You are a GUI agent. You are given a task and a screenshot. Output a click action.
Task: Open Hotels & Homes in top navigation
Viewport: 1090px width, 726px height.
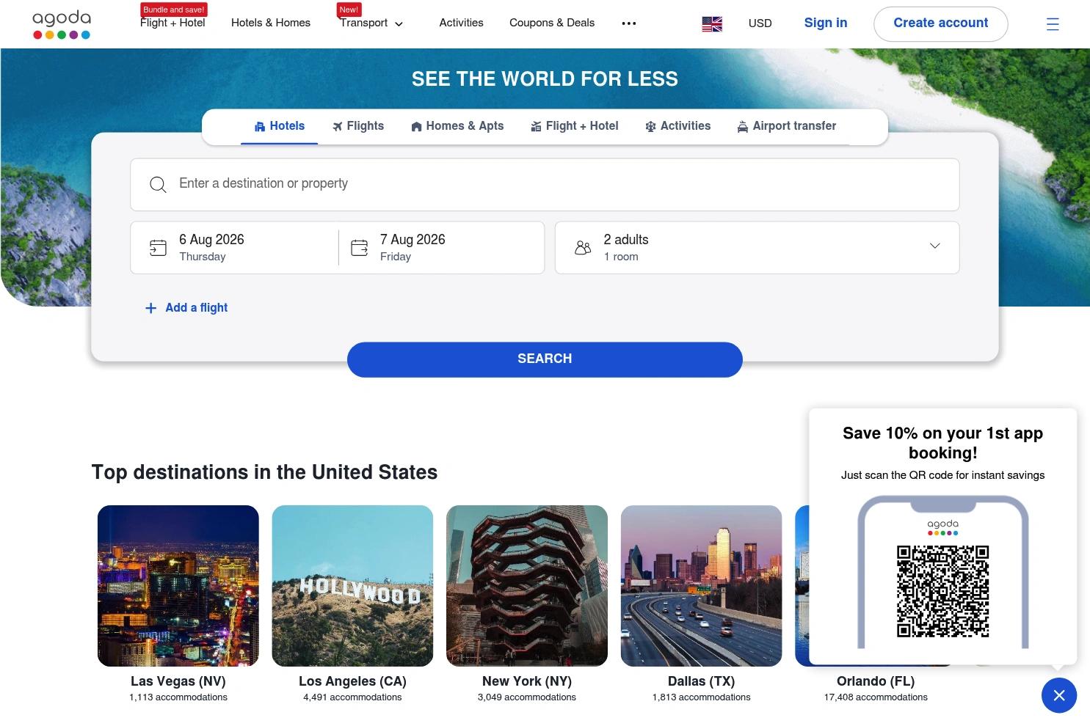point(271,23)
